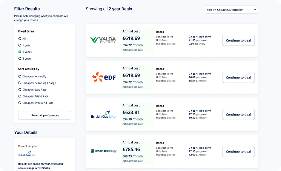Continue to deal for Smartest Energy
Screen dimensions: 281x171
tap(238, 152)
